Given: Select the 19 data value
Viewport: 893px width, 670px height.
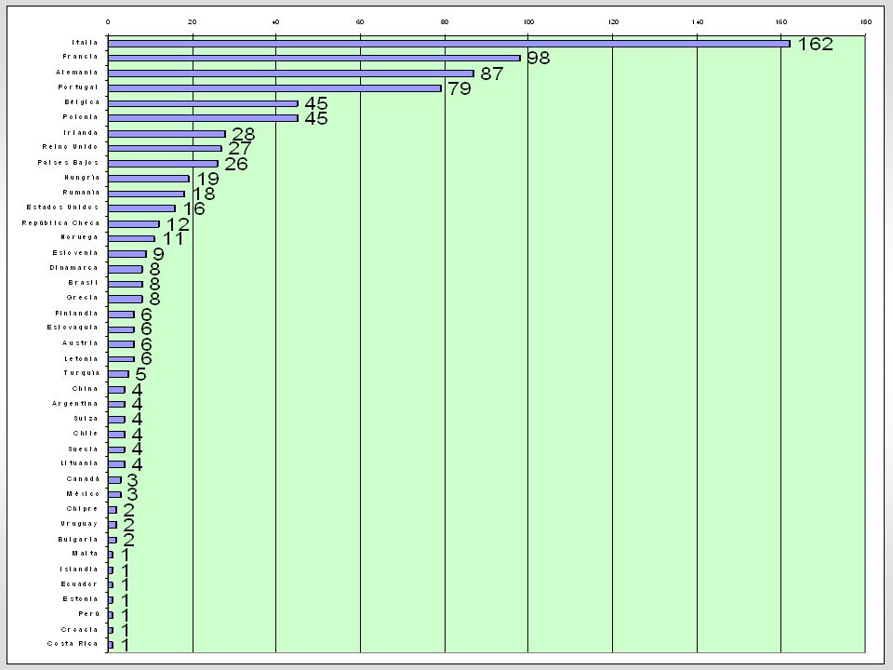Looking at the screenshot, I should [x=207, y=179].
